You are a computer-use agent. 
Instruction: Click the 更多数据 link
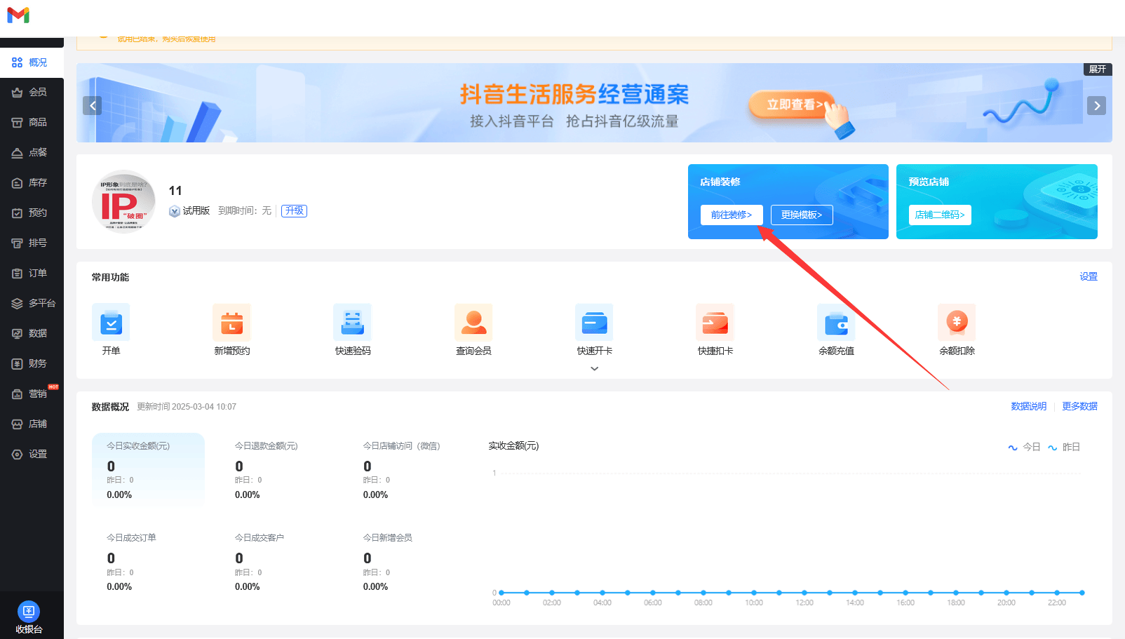(x=1079, y=406)
